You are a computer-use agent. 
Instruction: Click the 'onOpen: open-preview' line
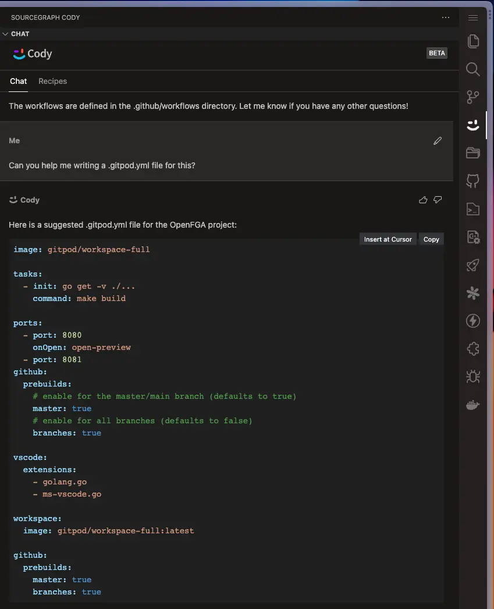[x=82, y=347]
